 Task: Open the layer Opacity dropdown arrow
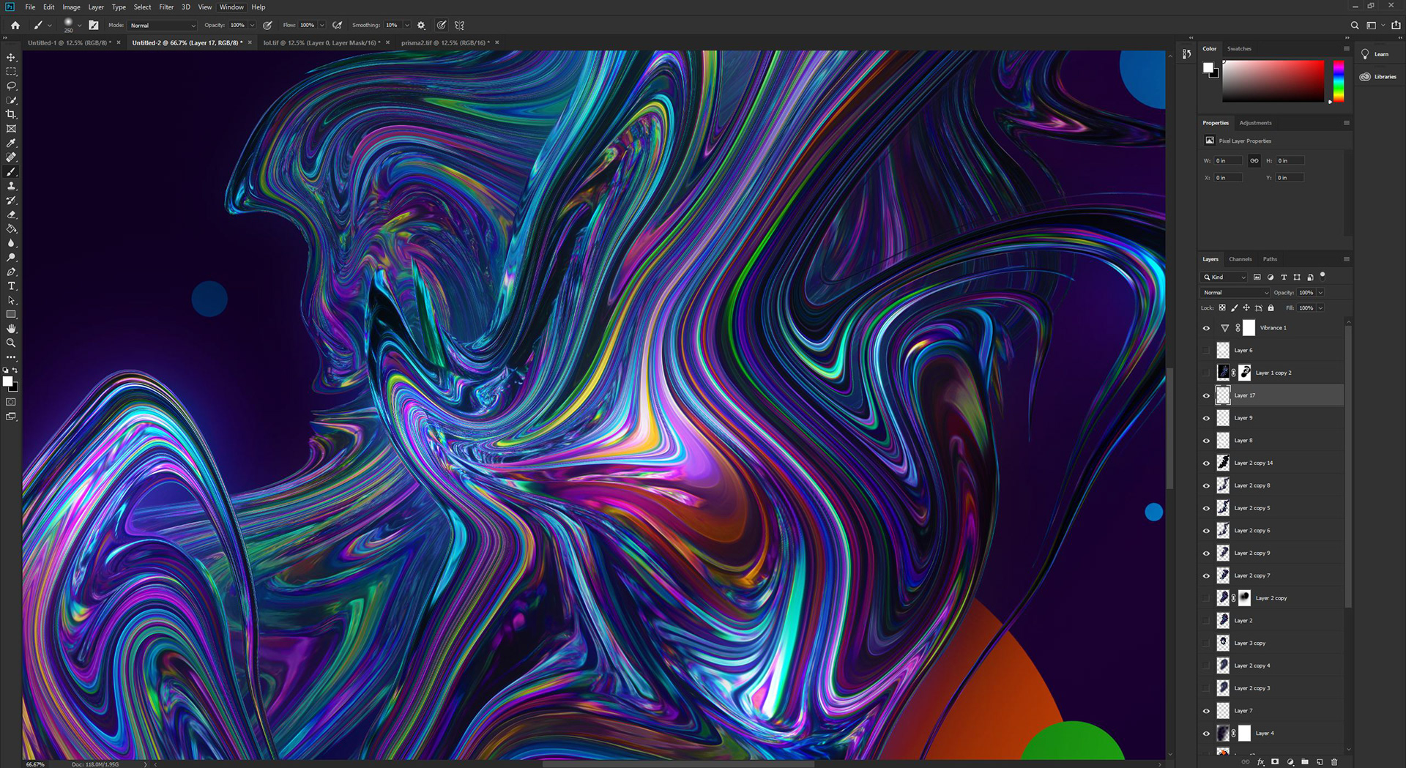click(1320, 292)
